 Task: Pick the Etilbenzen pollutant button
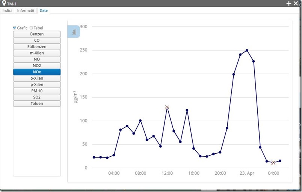tap(37, 47)
